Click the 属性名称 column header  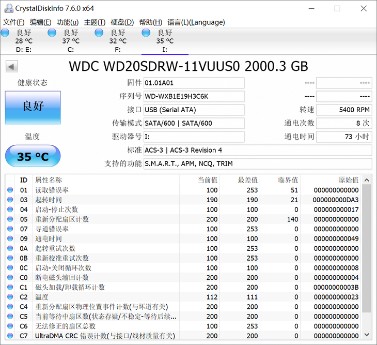pyautogui.click(x=106, y=180)
